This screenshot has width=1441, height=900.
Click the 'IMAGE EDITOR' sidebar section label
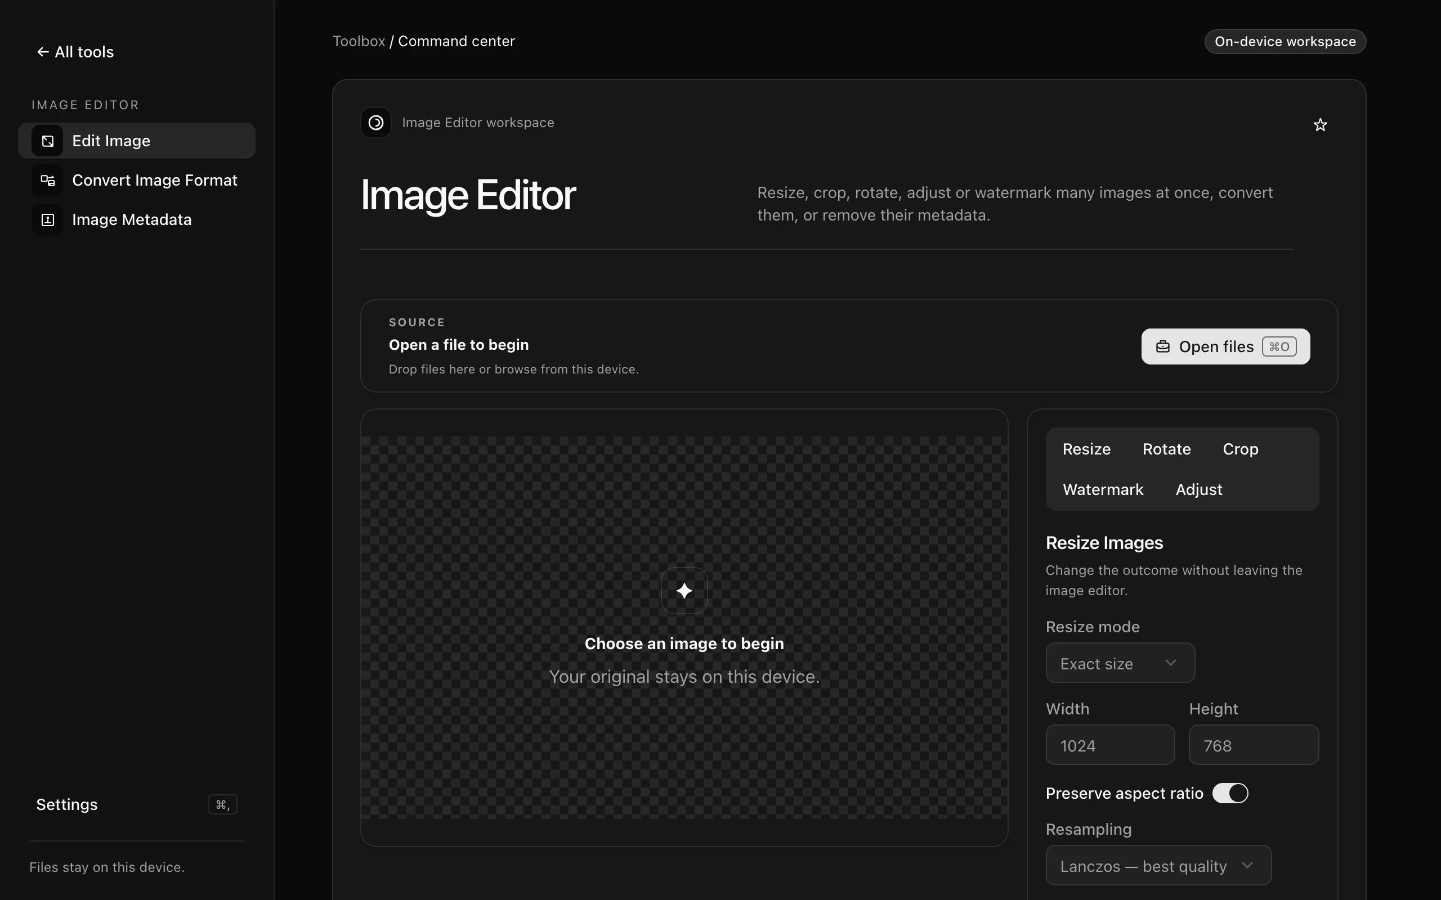[x=85, y=105]
